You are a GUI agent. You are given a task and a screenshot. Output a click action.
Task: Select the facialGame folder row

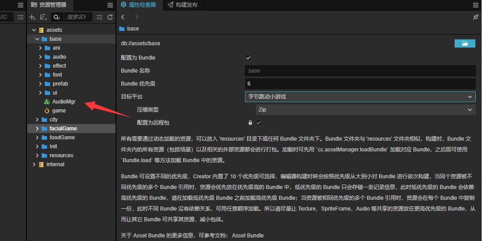pyautogui.click(x=71, y=128)
